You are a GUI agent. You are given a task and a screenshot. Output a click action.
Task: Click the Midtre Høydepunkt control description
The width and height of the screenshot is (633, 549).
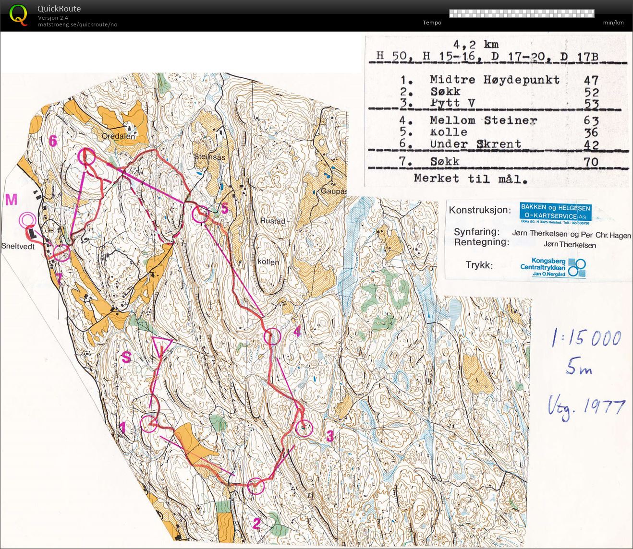coord(495,80)
